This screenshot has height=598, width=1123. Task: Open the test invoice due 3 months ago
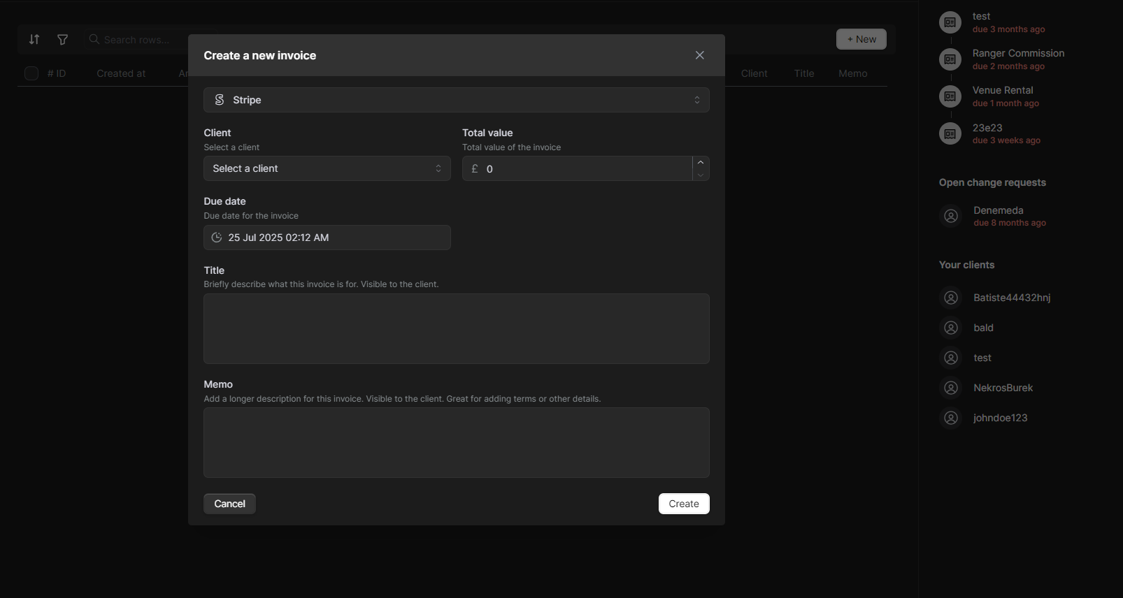pos(981,16)
